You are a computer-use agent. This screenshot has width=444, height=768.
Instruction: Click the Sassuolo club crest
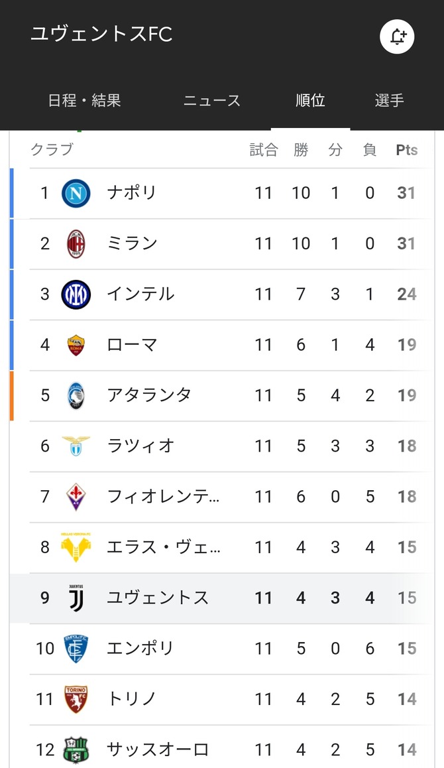76,749
